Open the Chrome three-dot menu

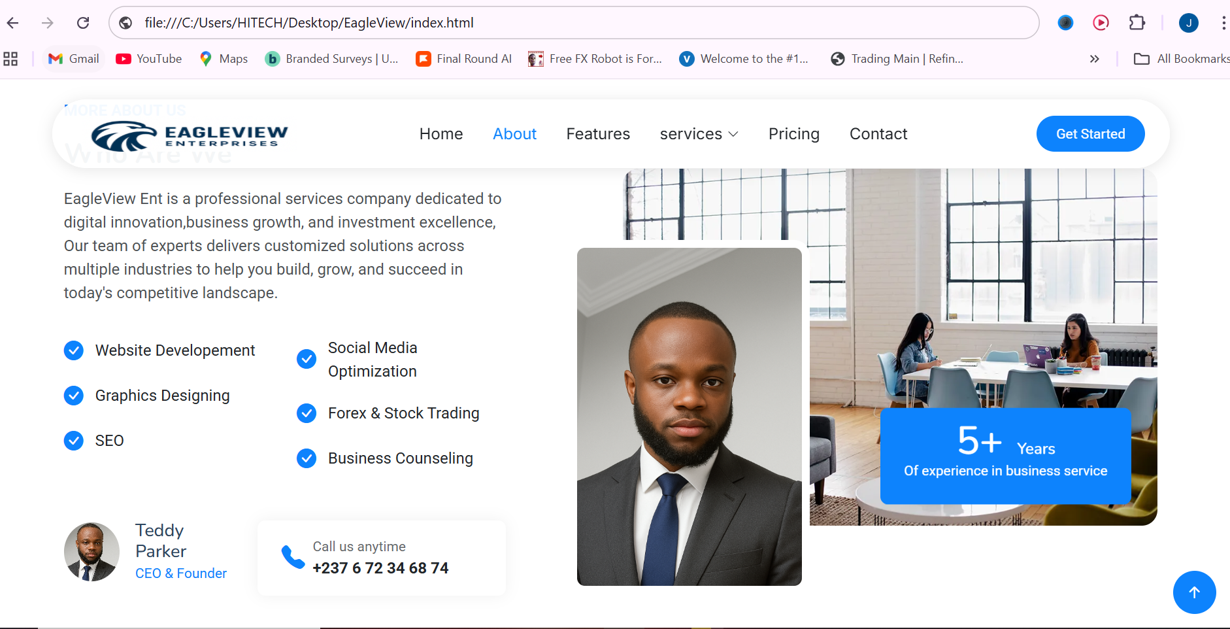point(1223,23)
